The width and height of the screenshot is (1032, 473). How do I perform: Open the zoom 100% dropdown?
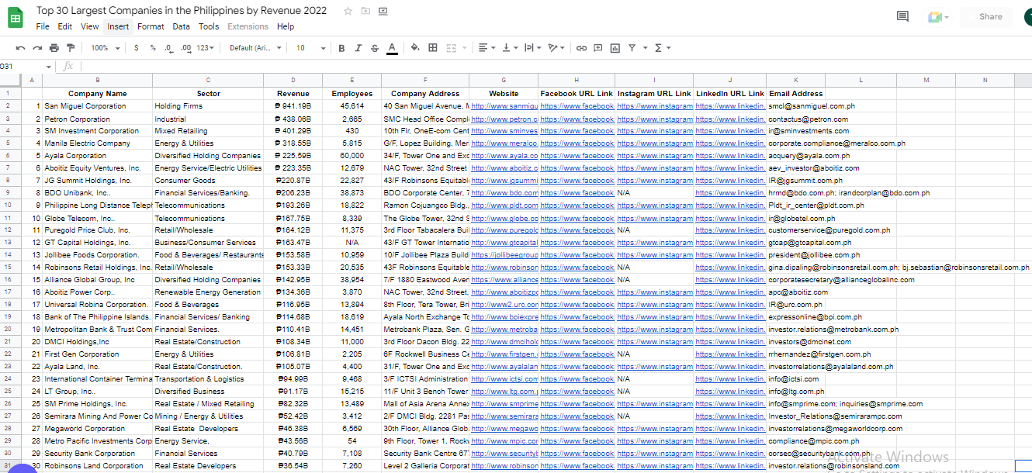click(106, 48)
